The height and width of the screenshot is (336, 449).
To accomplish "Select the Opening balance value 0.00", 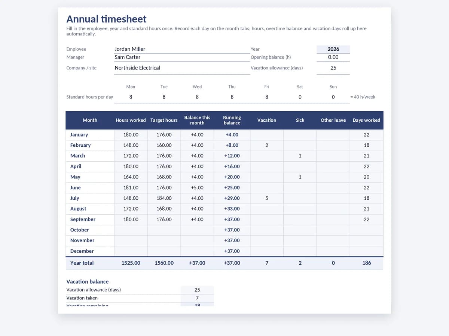I will 333,57.
